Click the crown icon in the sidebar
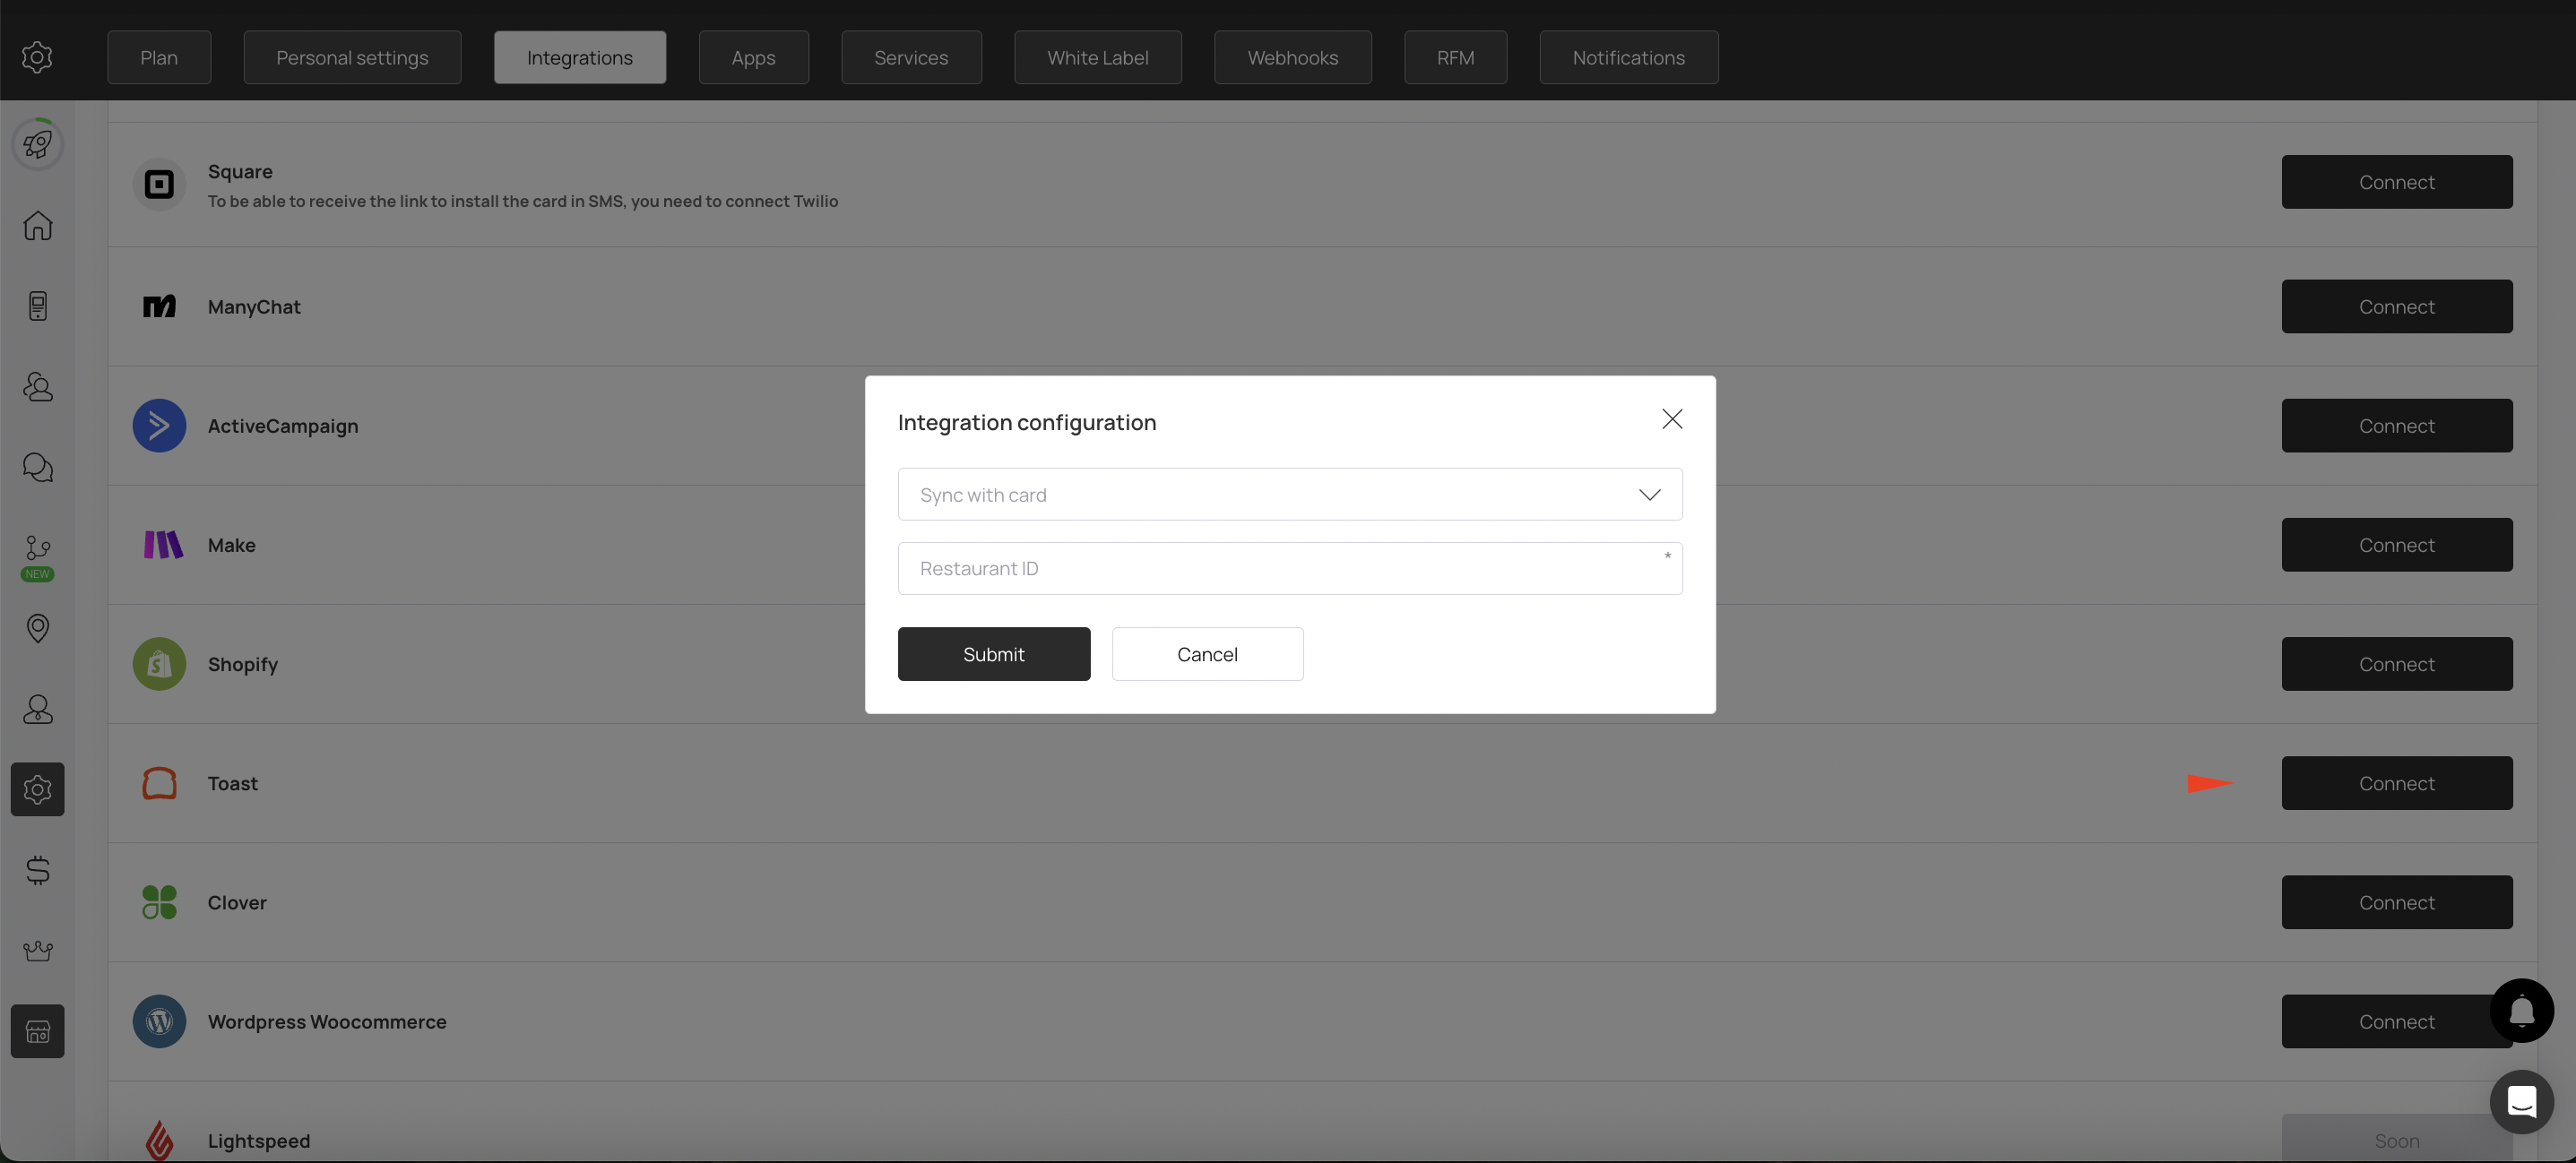Screen dimensions: 2576x1163 click(38, 950)
